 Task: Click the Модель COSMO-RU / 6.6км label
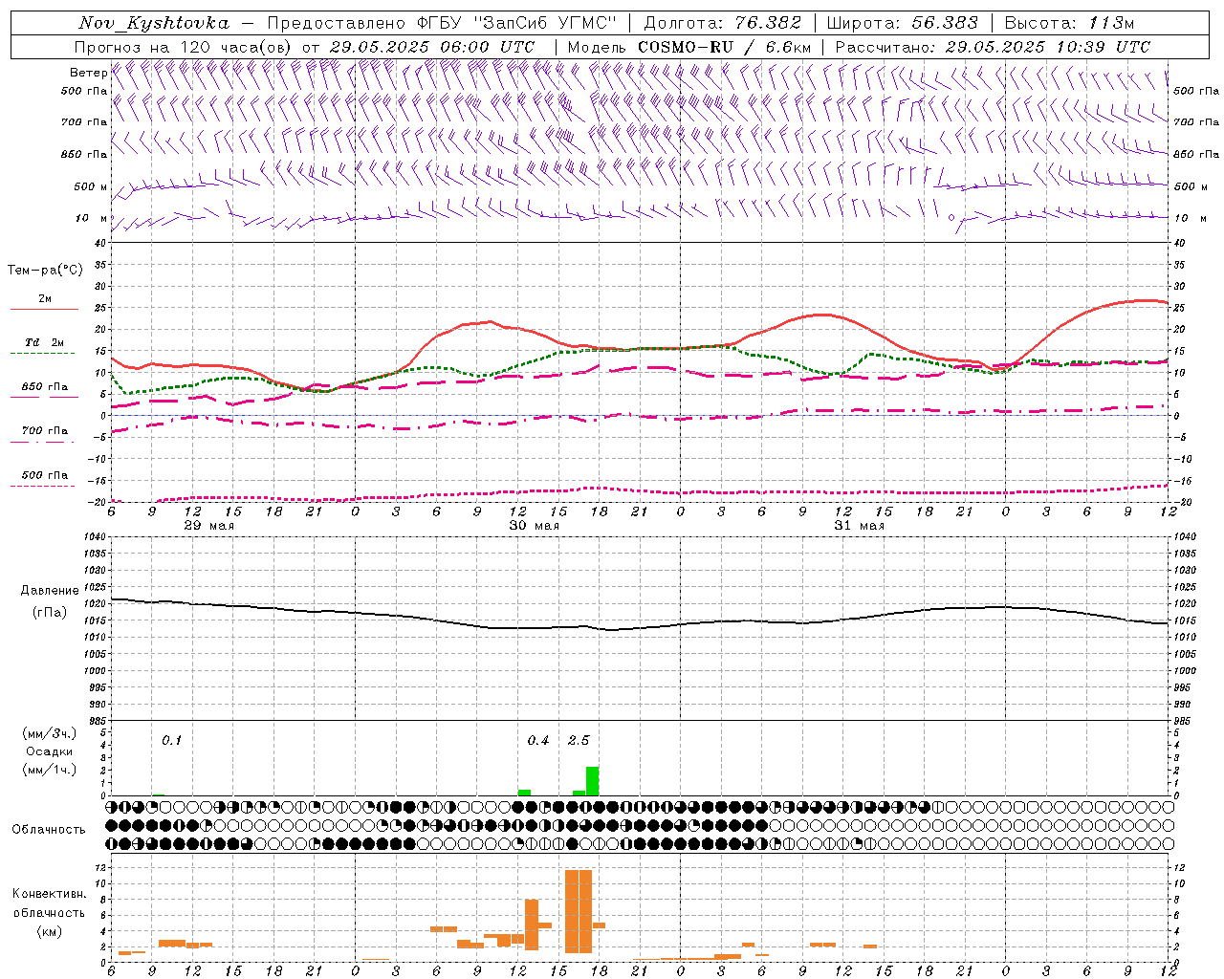click(x=689, y=47)
